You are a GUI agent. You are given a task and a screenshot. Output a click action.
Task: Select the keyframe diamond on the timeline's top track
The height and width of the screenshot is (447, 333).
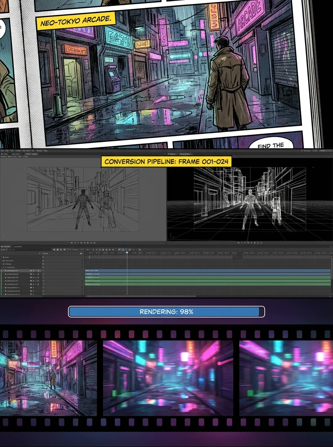(x=89, y=257)
